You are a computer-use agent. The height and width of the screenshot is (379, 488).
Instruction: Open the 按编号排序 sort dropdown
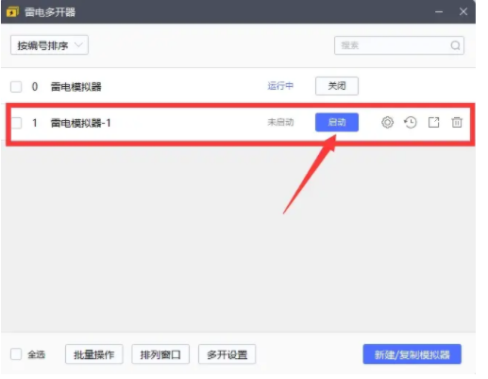point(49,45)
